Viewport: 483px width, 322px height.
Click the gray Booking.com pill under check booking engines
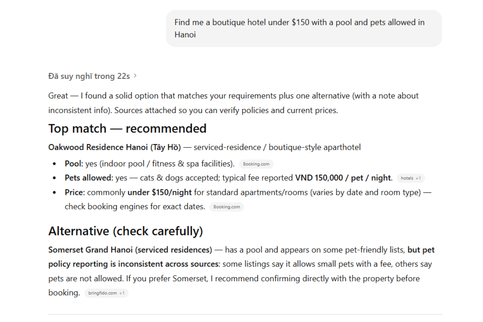(x=226, y=206)
